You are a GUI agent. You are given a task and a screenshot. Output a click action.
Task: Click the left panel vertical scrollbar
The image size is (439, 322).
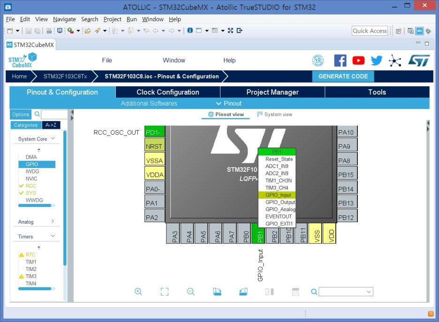tap(65, 198)
